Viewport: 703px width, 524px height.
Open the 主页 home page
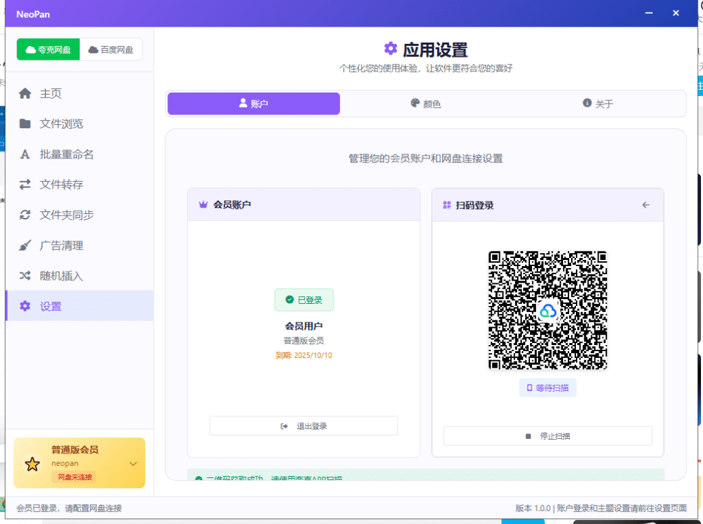[80, 93]
